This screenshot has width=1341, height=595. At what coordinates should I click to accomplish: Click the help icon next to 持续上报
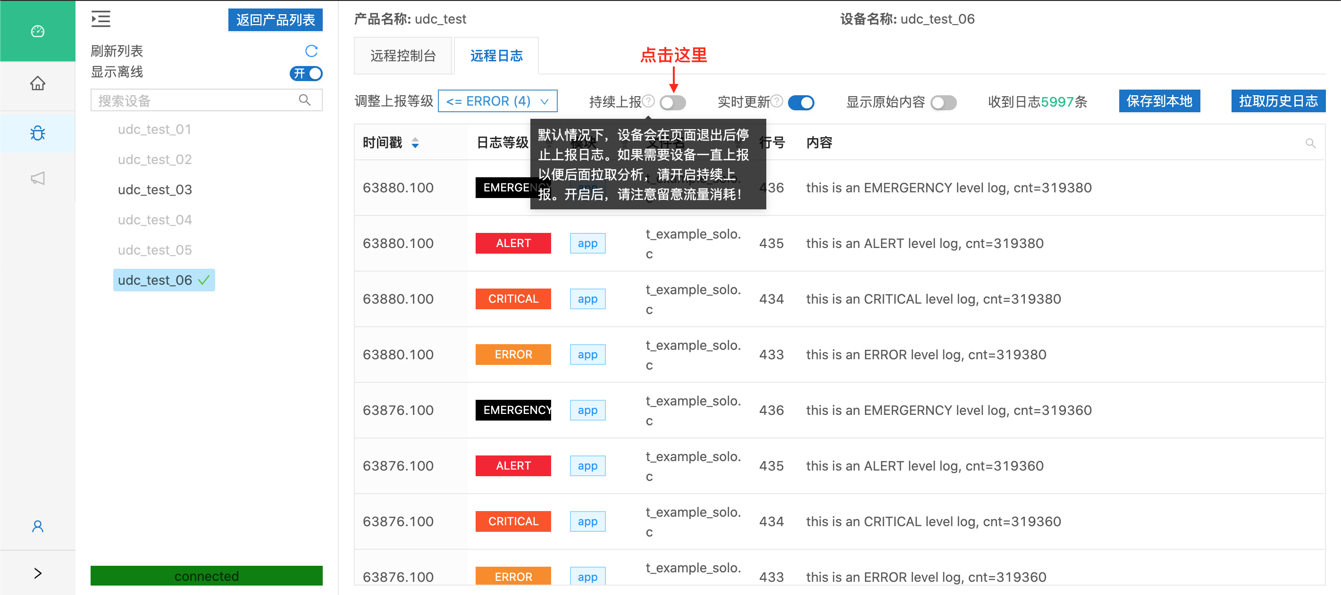tap(648, 101)
